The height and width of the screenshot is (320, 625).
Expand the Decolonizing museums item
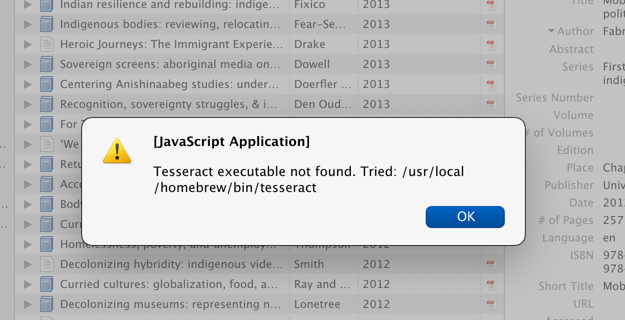28,304
